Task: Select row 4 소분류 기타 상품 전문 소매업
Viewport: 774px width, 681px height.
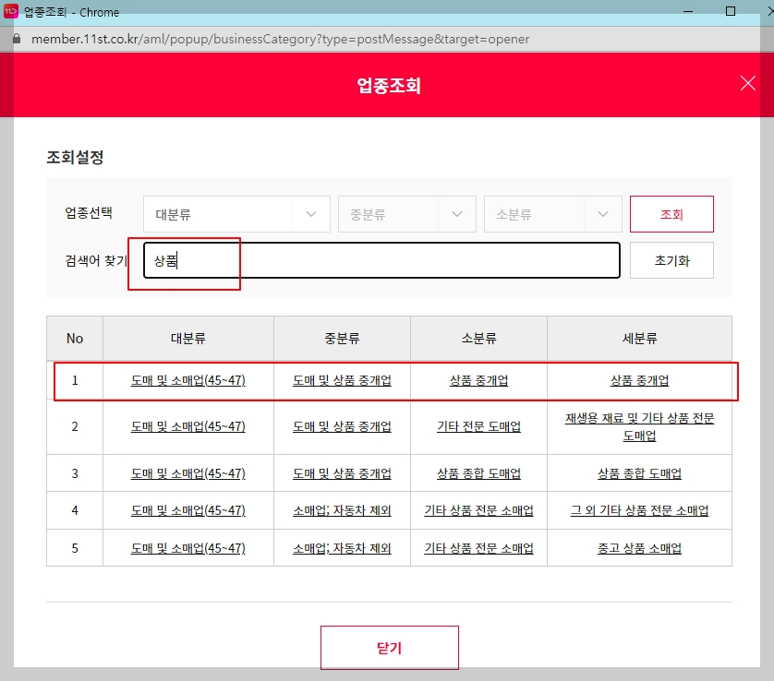Action: point(478,510)
